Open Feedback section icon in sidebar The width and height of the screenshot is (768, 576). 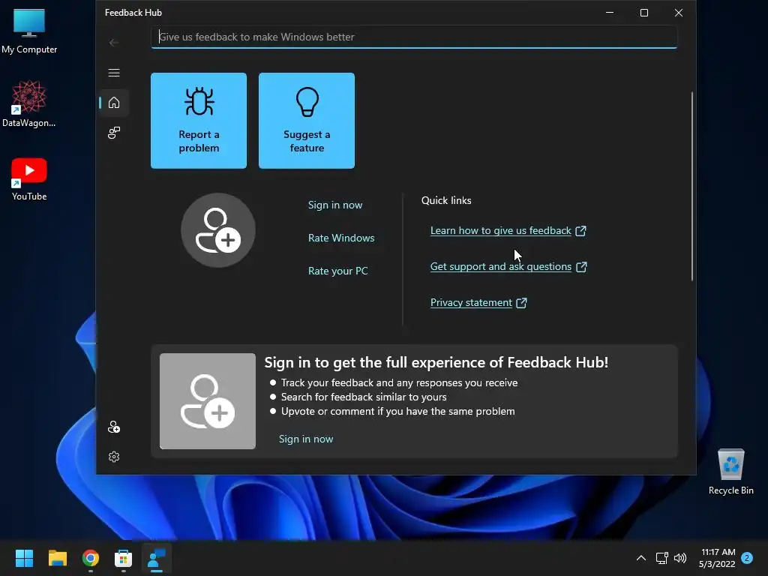coord(114,133)
